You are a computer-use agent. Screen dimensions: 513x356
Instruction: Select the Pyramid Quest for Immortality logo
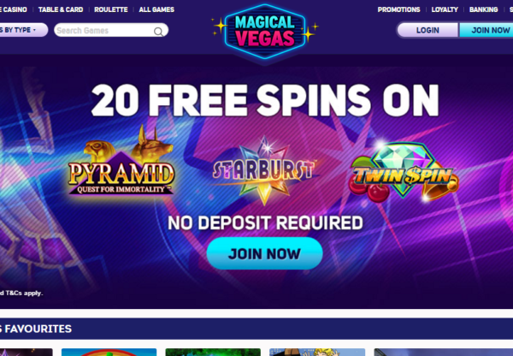(121, 161)
